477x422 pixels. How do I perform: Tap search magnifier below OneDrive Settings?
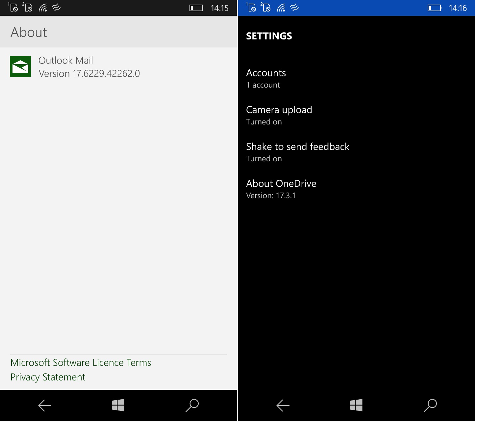pos(430,405)
